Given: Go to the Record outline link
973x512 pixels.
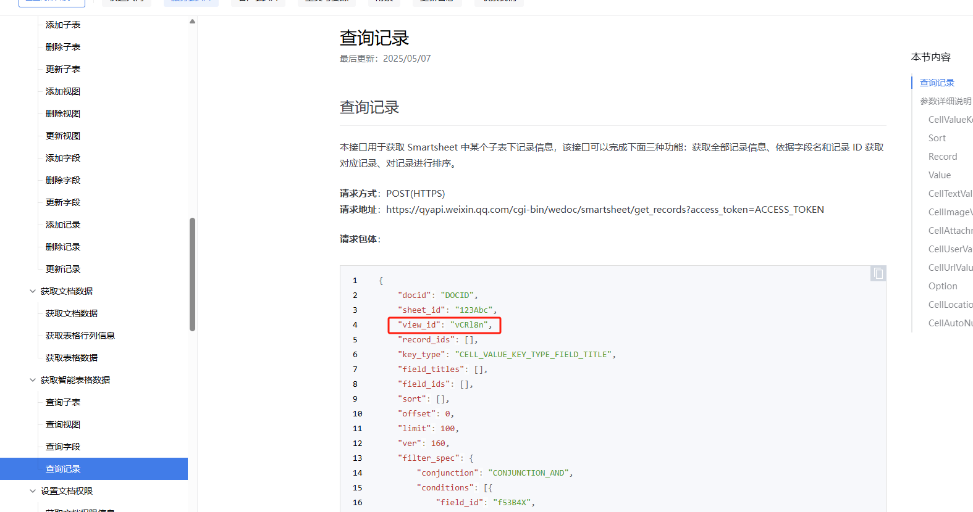Looking at the screenshot, I should click(x=942, y=157).
